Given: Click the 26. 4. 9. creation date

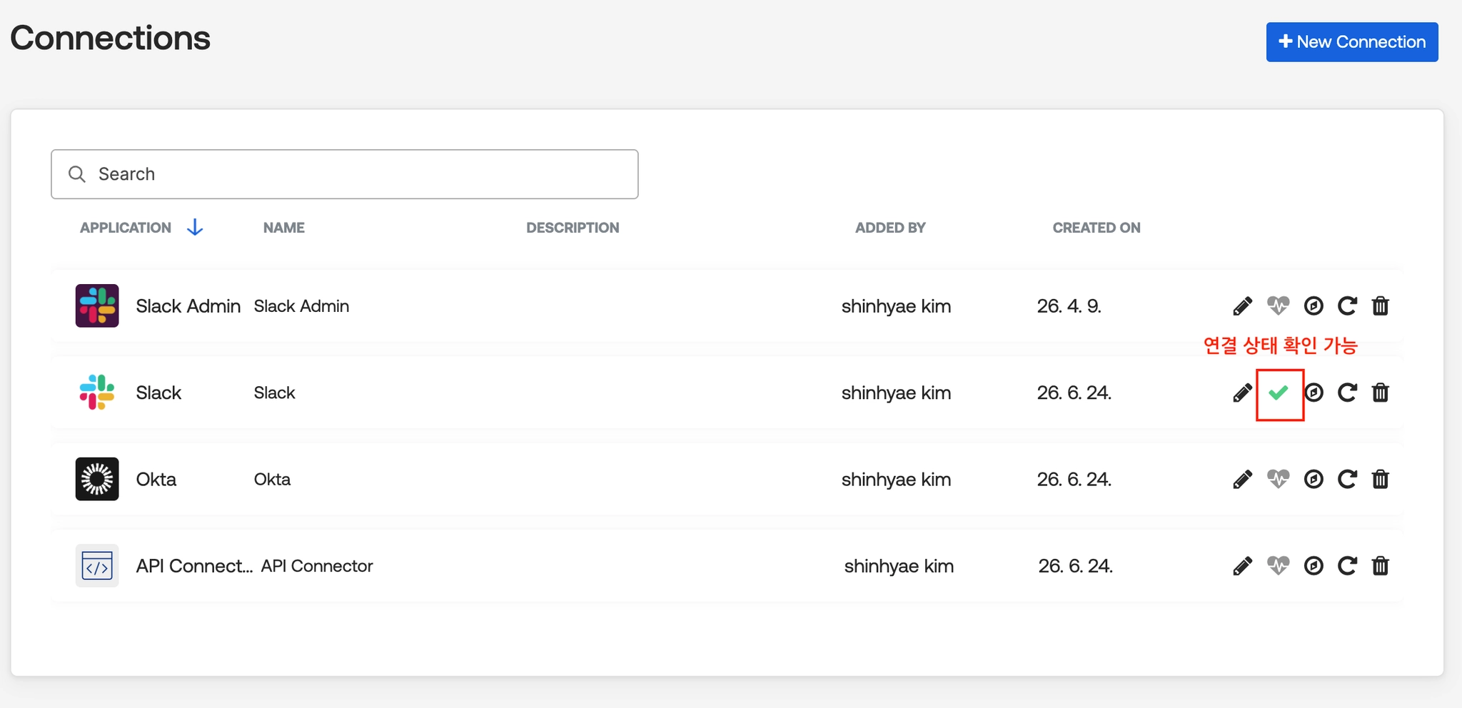Looking at the screenshot, I should coord(1069,306).
